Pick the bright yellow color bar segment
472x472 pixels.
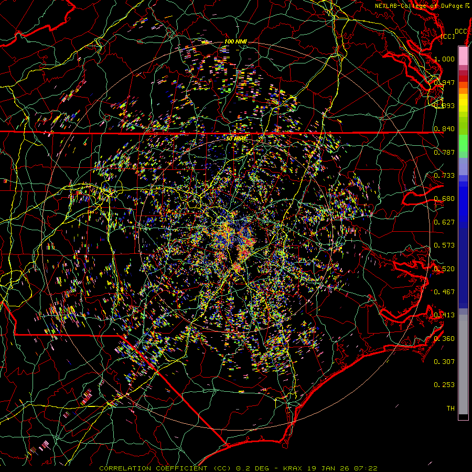click(463, 103)
